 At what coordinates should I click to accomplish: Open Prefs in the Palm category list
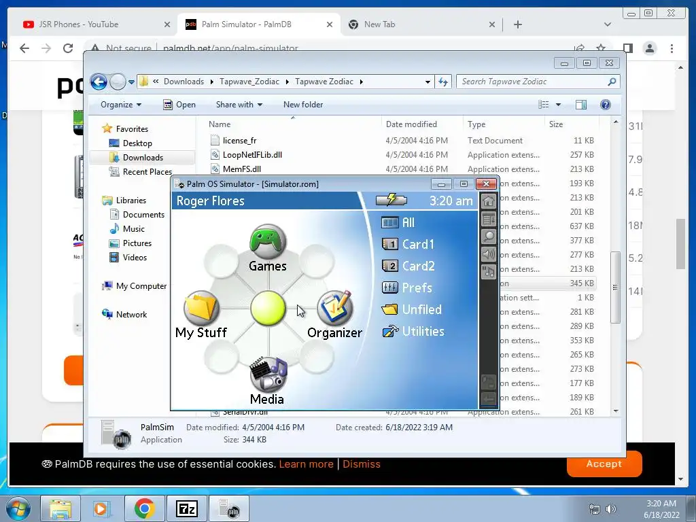click(x=406, y=288)
